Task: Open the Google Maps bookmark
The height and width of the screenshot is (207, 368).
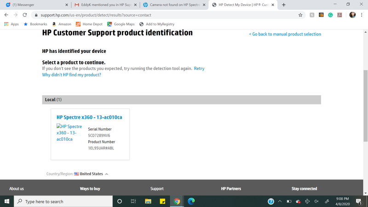Action: pos(121,24)
